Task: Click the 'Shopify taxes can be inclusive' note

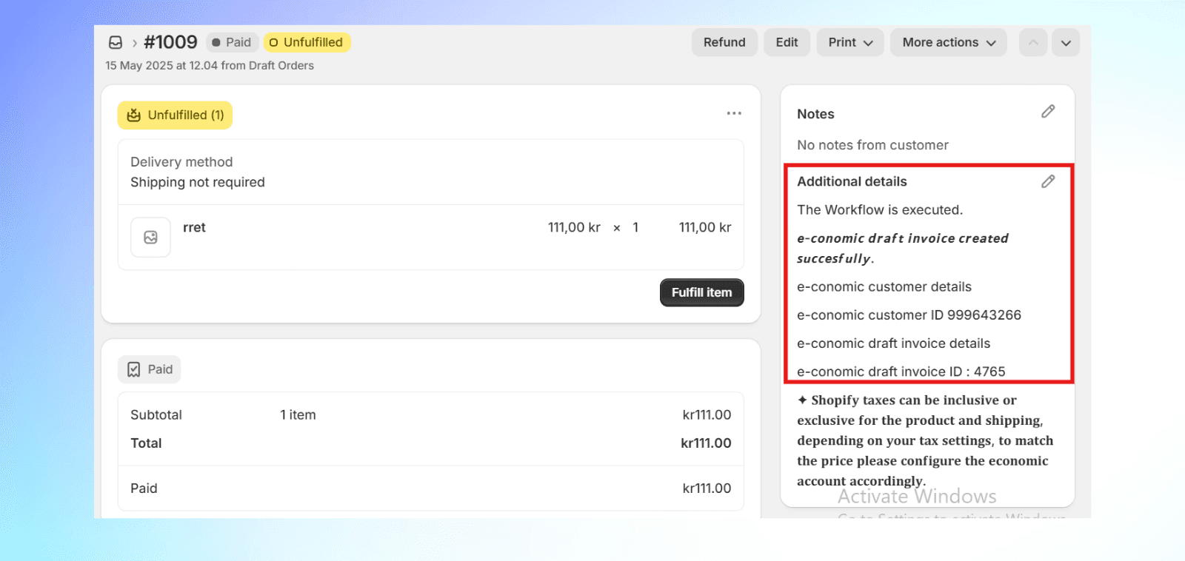Action: click(x=924, y=440)
